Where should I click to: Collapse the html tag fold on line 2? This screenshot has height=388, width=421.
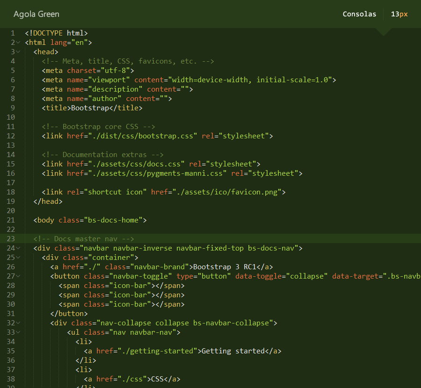coord(18,43)
